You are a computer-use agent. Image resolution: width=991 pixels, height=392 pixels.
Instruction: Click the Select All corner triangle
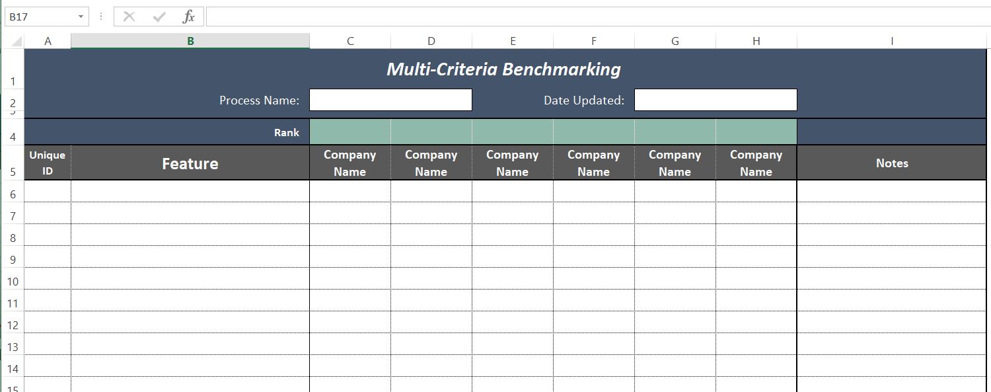click(15, 42)
